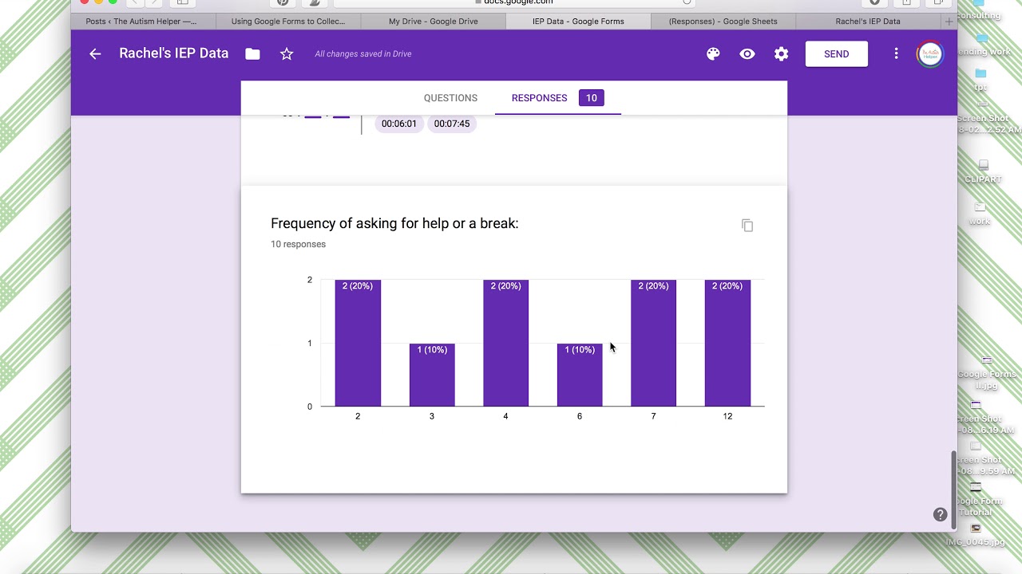1022x574 pixels.
Task: Open the work folder on desktop
Action: [x=980, y=214]
